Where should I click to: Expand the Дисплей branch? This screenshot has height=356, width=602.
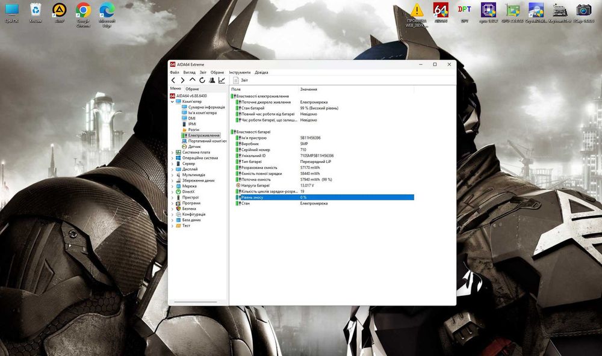point(172,169)
